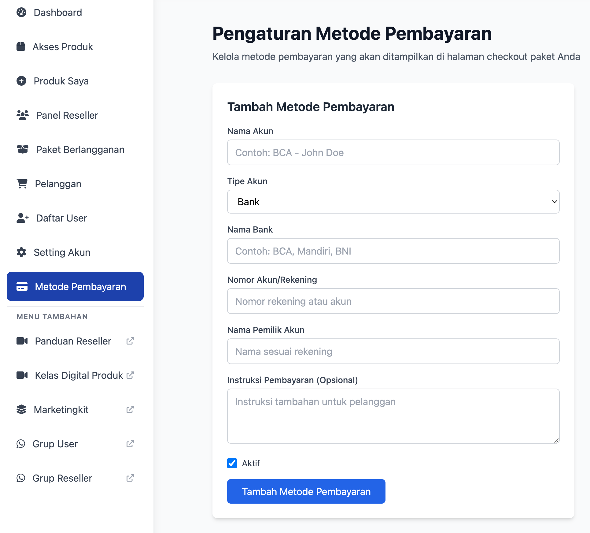Click the Tipe Akun chevron arrow
Viewport: 590px width, 533px height.
(x=554, y=202)
